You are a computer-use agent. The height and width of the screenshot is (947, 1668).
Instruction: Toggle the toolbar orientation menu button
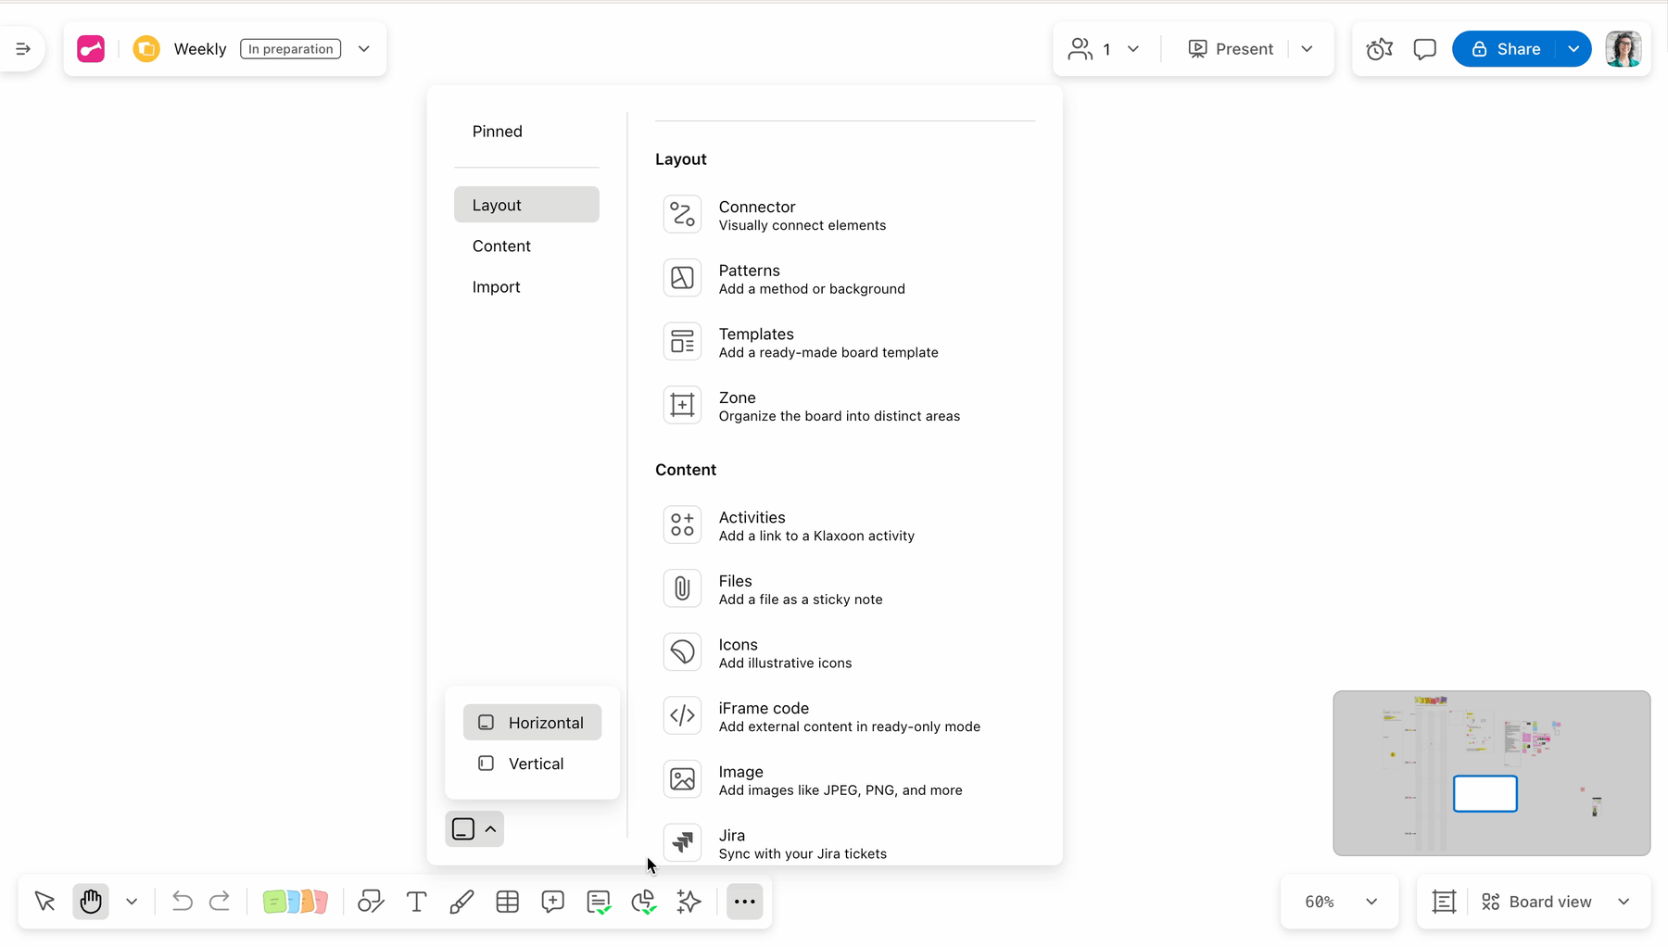[x=474, y=829]
